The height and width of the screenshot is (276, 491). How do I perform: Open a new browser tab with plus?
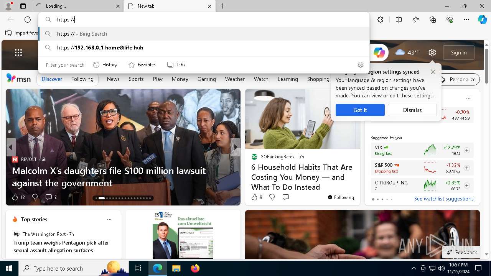[222, 6]
